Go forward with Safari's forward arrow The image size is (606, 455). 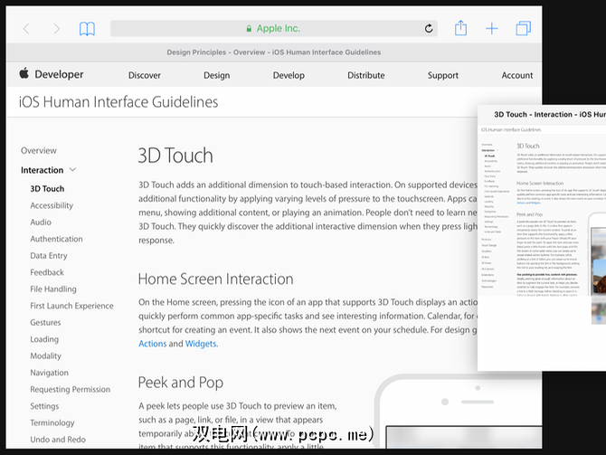click(x=56, y=29)
